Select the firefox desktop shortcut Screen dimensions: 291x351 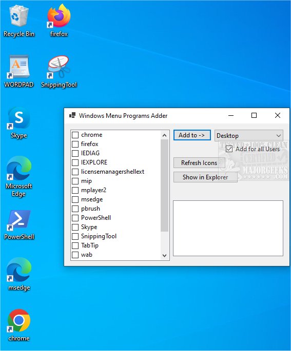[x=59, y=21]
